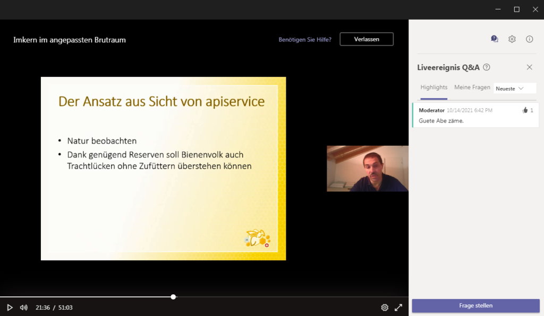Like the Moderator's message with thumbs up
Image resolution: width=544 pixels, height=316 pixels.
(x=525, y=110)
